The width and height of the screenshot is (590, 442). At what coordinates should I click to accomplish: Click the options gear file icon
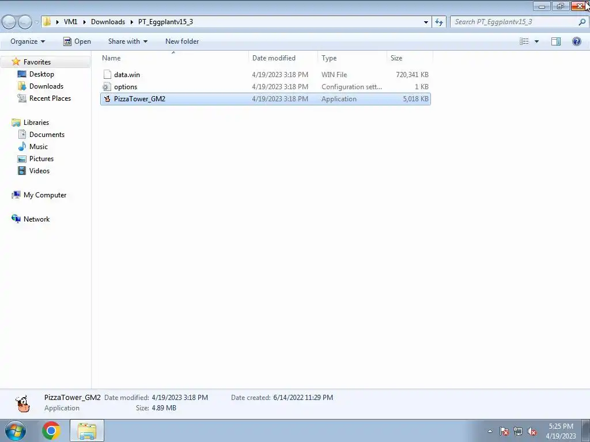107,87
